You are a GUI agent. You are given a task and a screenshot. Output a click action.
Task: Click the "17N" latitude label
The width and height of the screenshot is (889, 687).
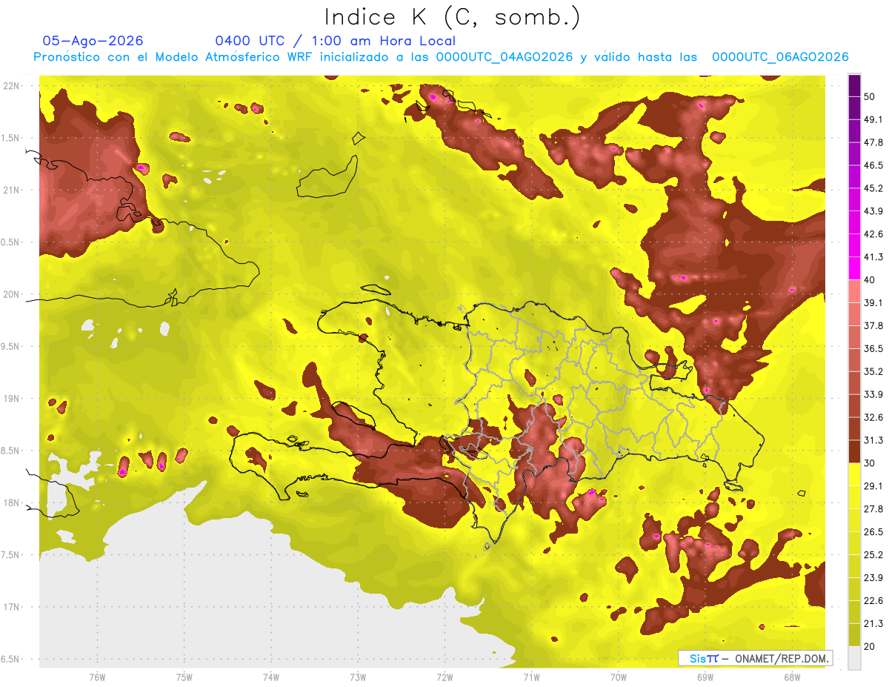(12, 607)
